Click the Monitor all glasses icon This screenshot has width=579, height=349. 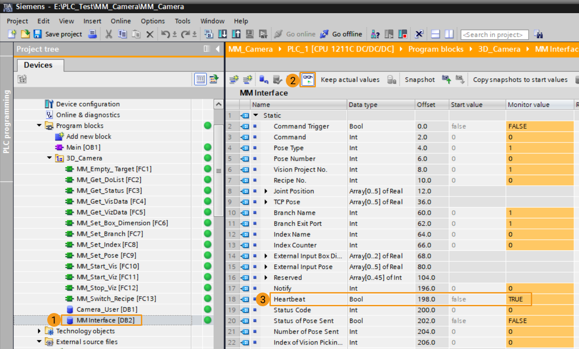coord(308,80)
